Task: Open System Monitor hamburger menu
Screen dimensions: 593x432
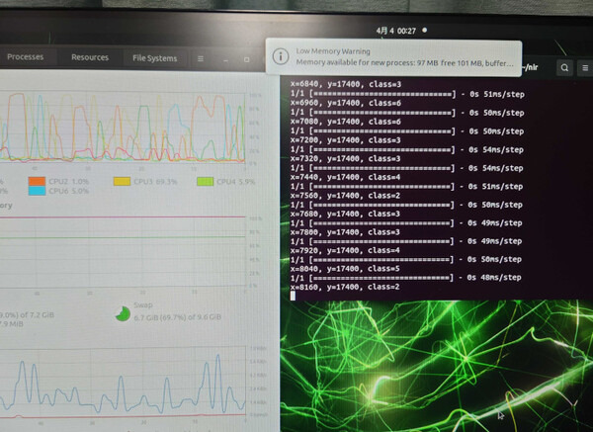Action: click(199, 58)
